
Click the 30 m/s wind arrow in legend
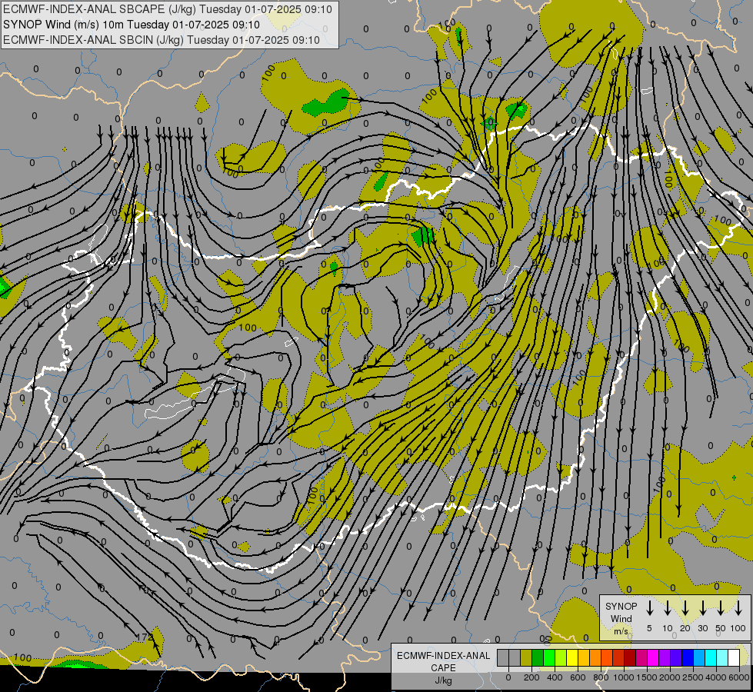tap(703, 607)
